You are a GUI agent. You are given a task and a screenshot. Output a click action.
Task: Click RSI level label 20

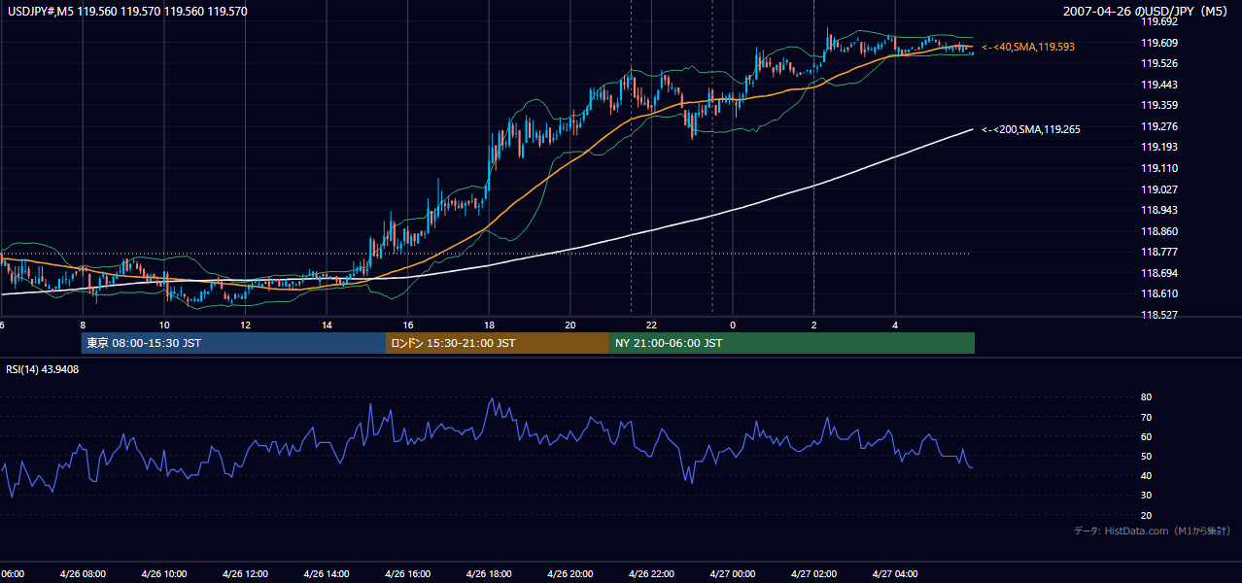click(1146, 515)
